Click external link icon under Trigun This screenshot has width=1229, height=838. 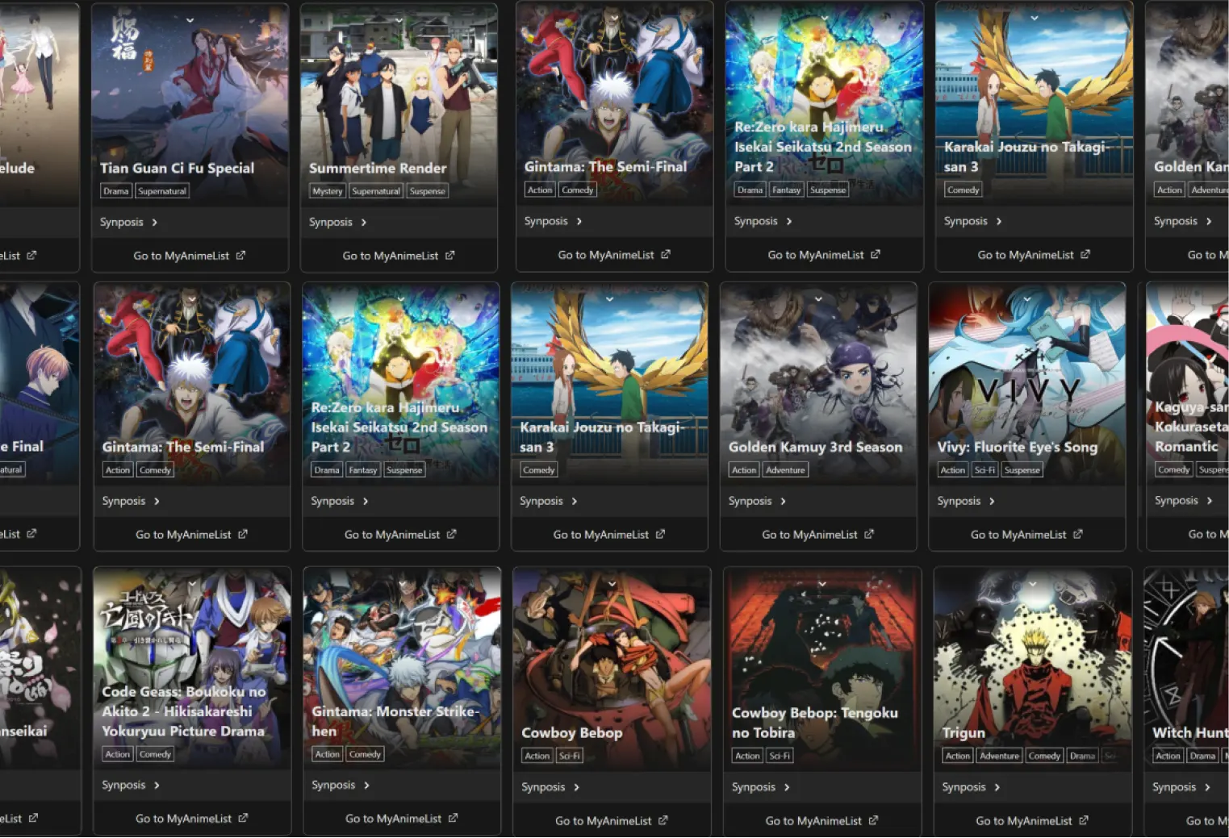click(x=1084, y=820)
